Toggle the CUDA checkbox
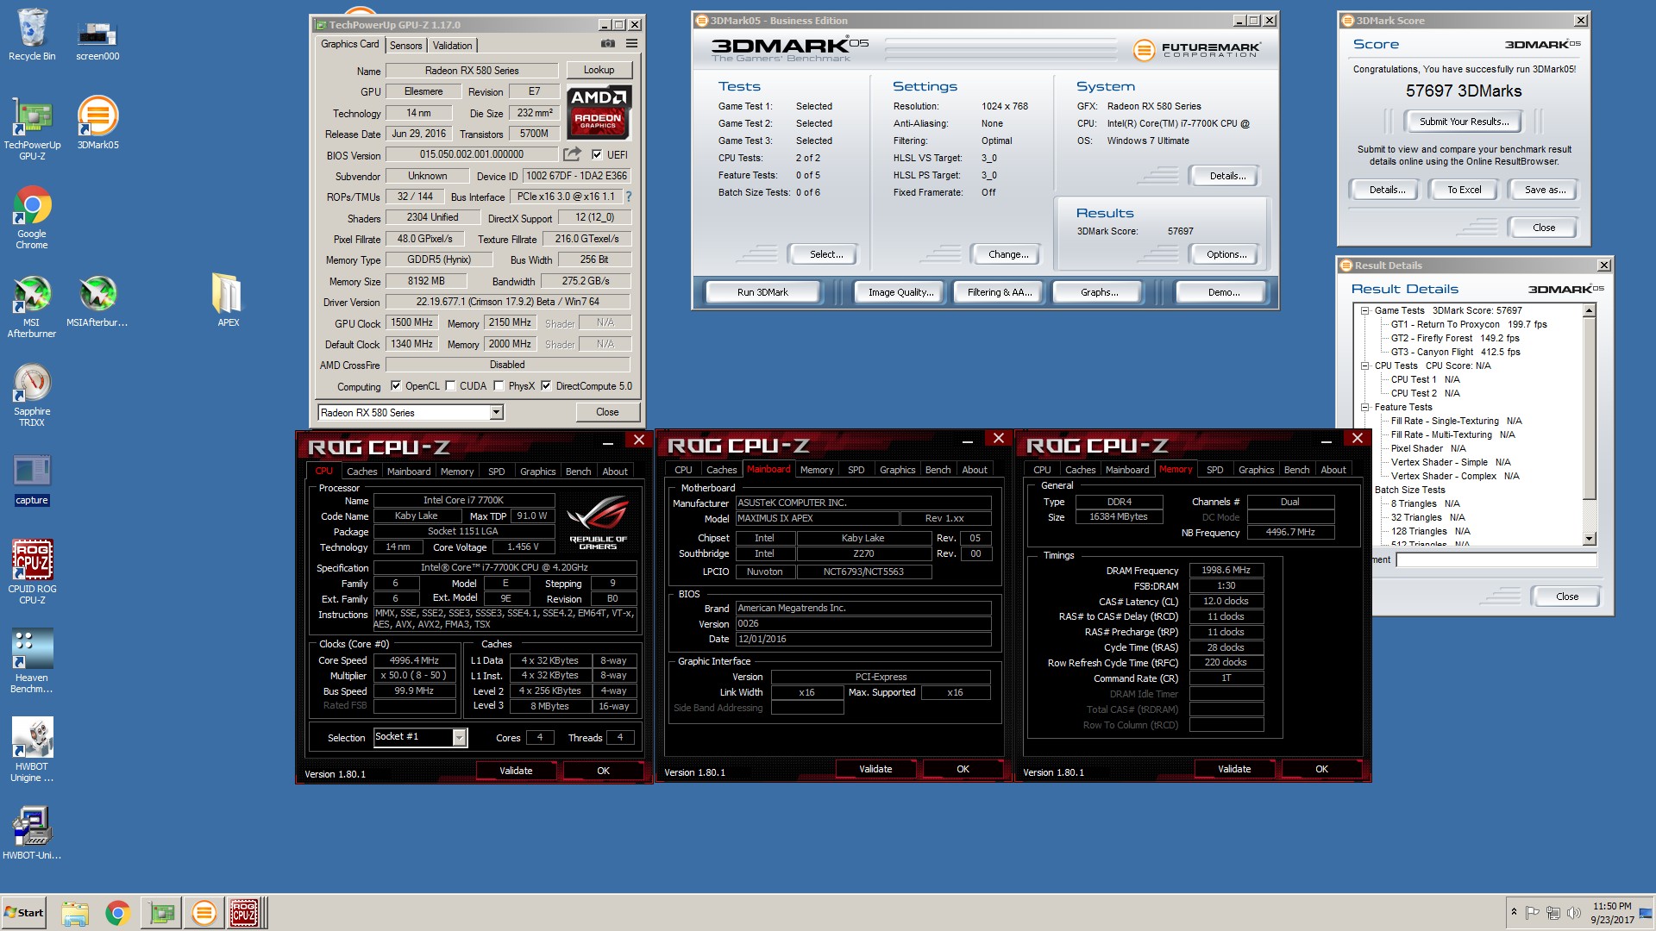The image size is (1656, 931). click(450, 386)
